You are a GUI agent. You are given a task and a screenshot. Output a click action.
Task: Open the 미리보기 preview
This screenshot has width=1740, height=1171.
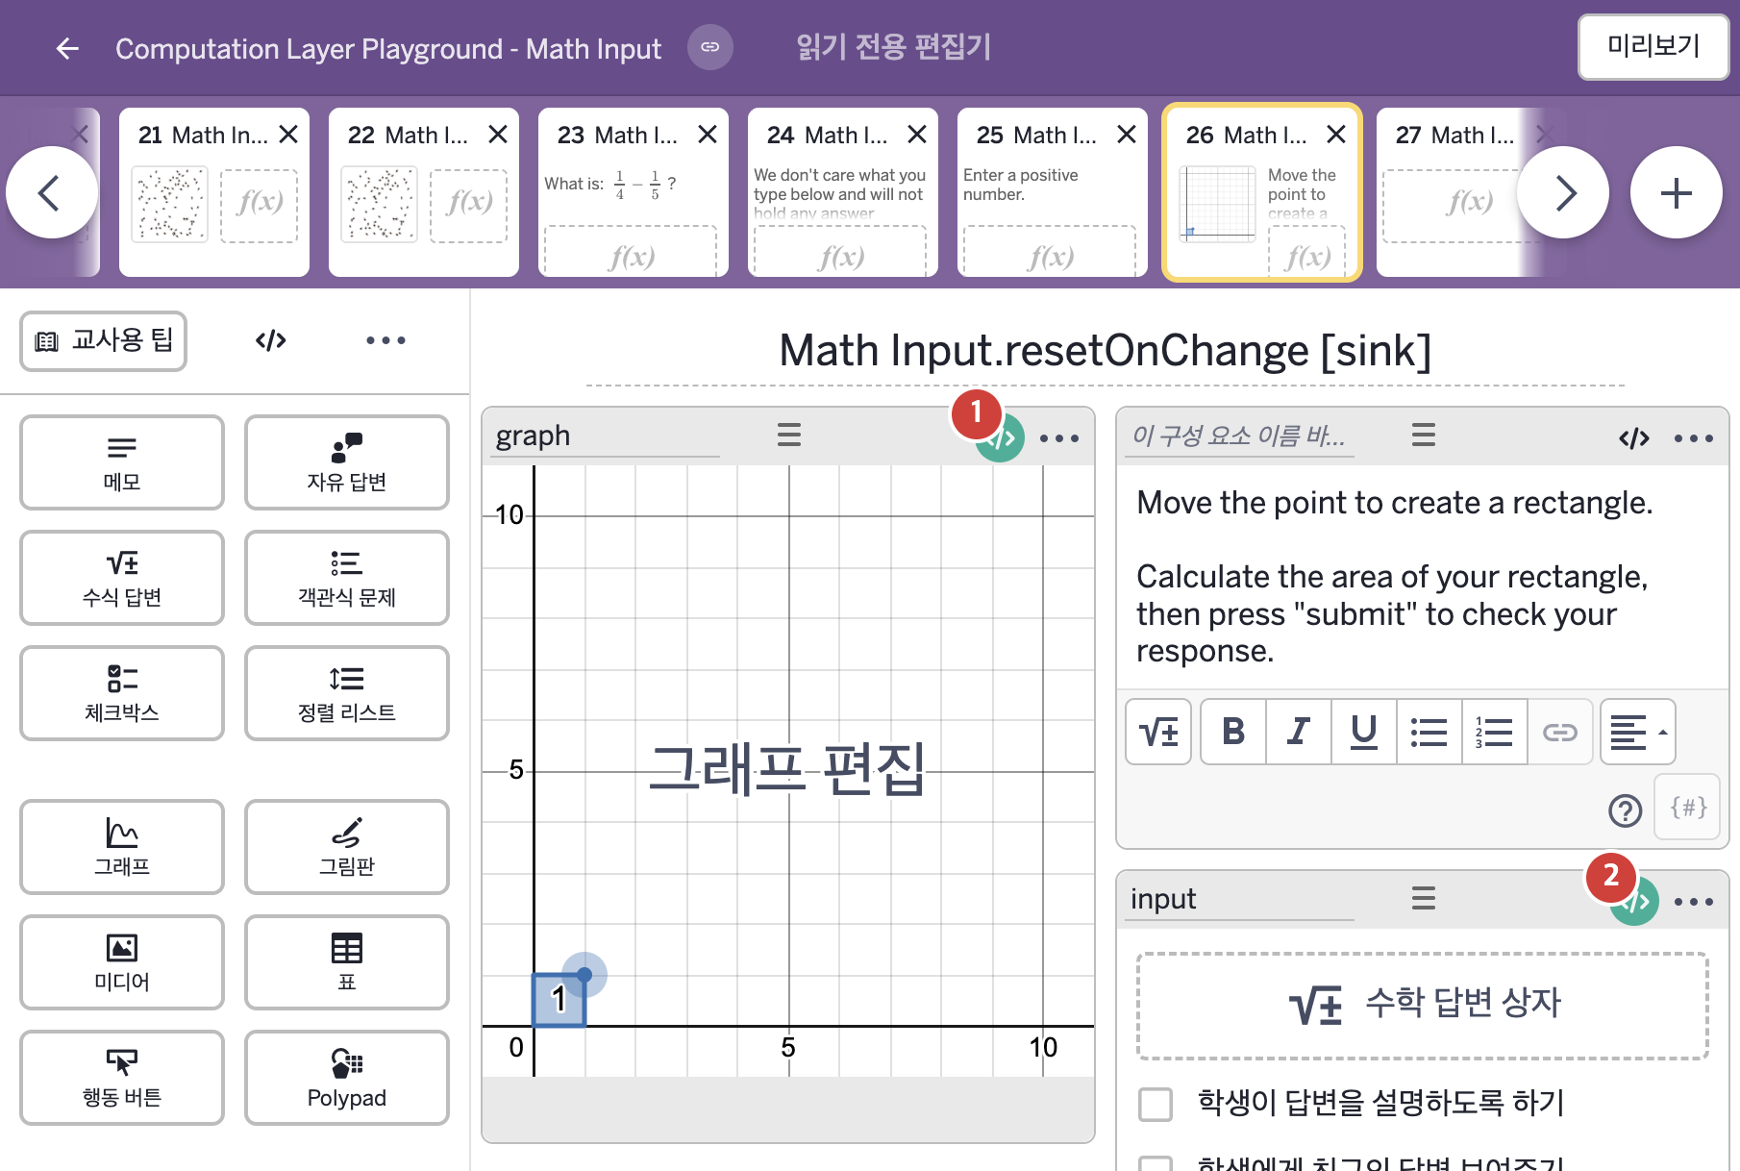[x=1653, y=46]
